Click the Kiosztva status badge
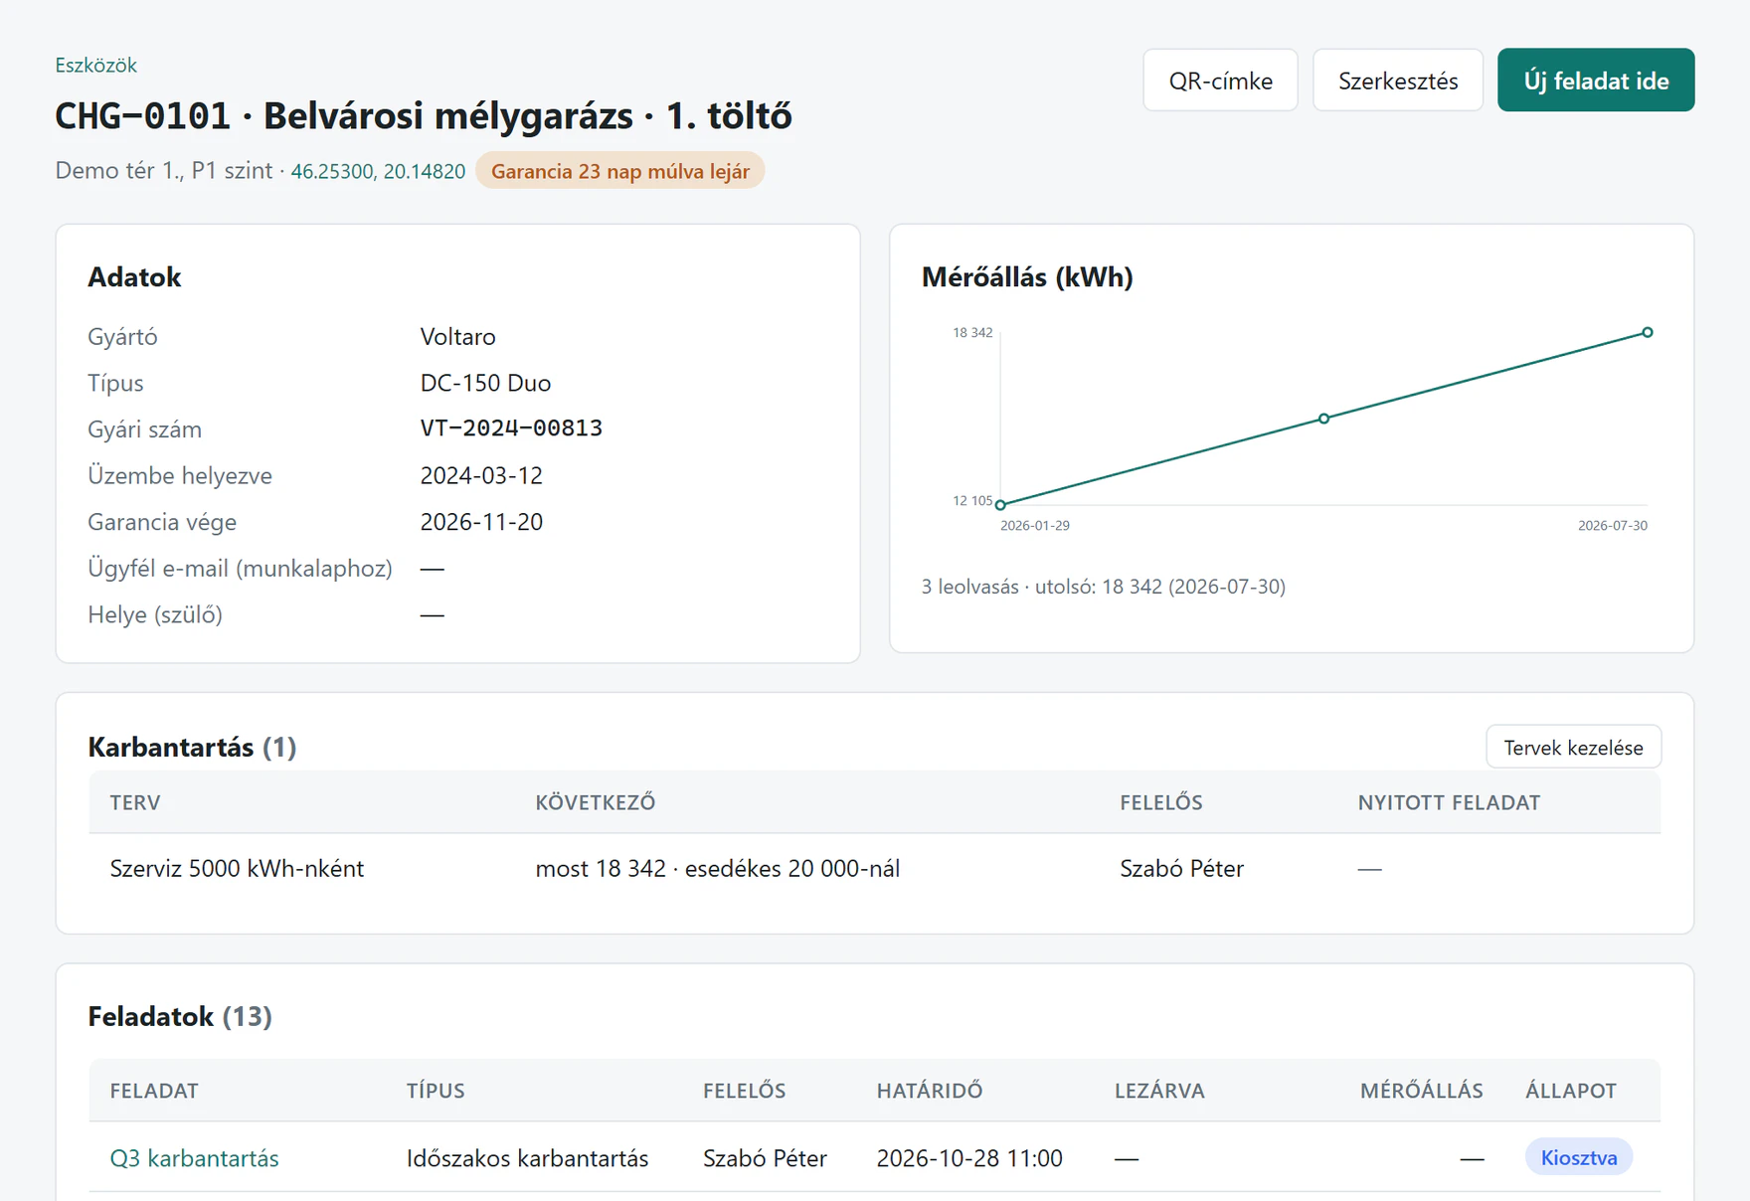This screenshot has height=1201, width=1750. coord(1578,1157)
